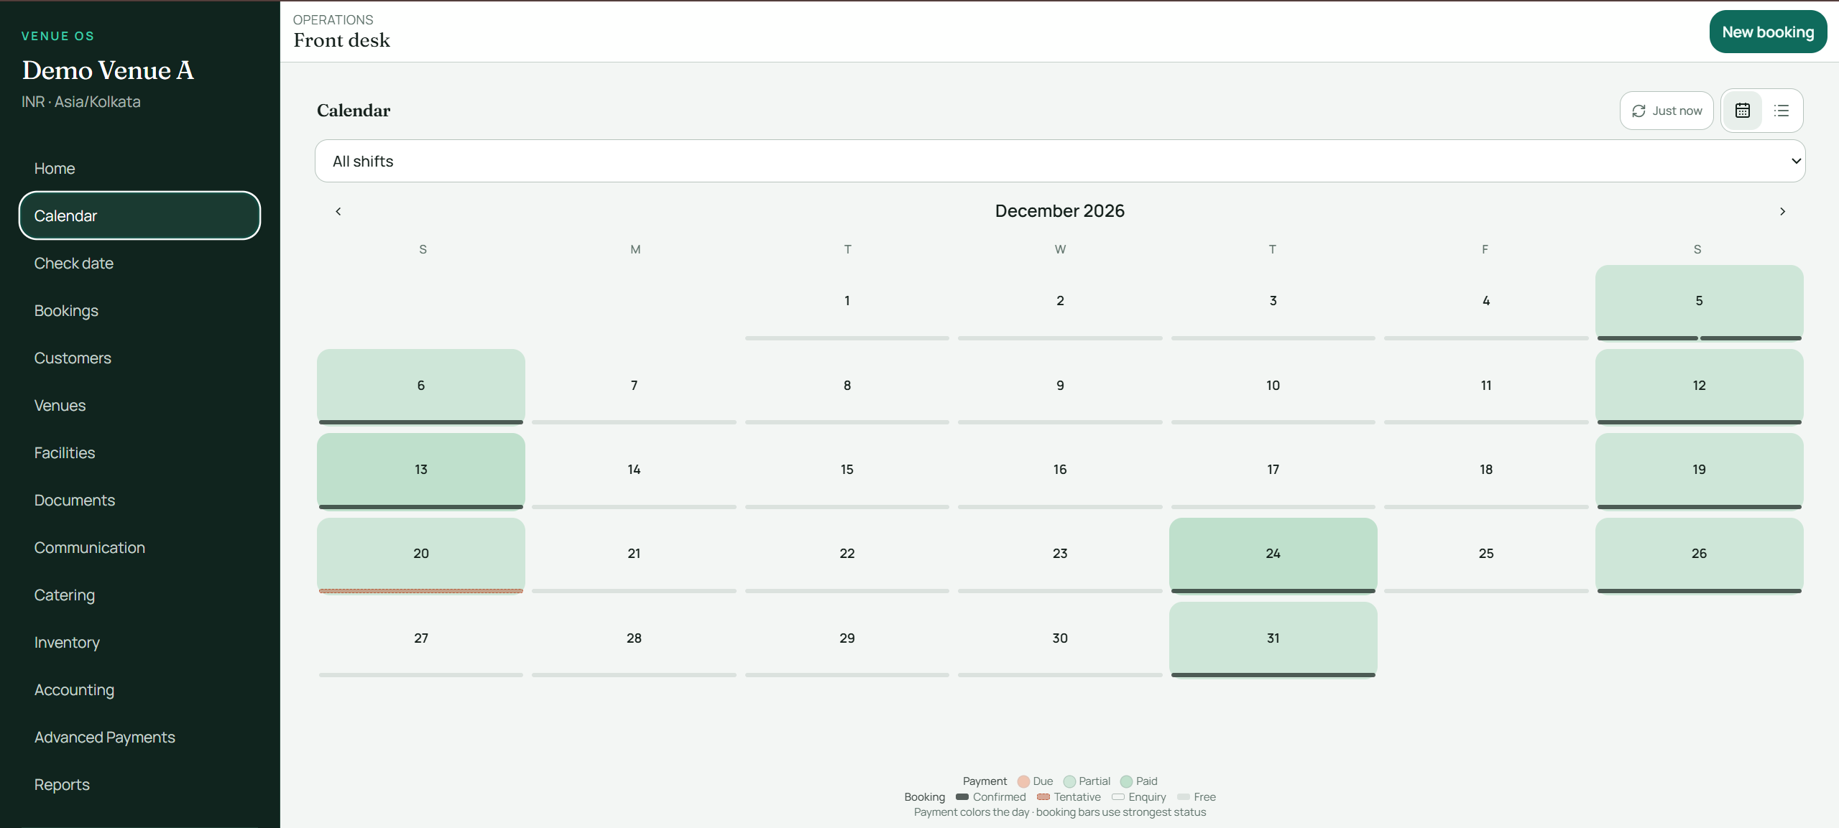Click the Paid payment legend swatch
Screen dimensions: 1839x828
[x=1126, y=781]
